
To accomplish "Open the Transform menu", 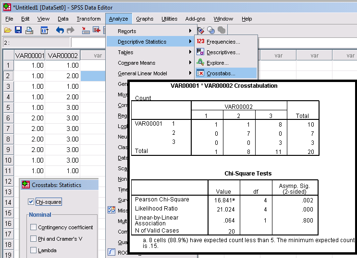I will pyautogui.click(x=88, y=19).
